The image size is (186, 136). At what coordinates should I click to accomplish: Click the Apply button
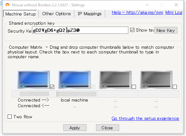pos(75,127)
